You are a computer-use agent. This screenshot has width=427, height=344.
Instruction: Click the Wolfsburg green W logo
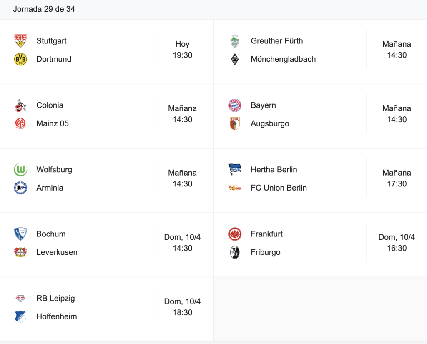click(x=20, y=170)
